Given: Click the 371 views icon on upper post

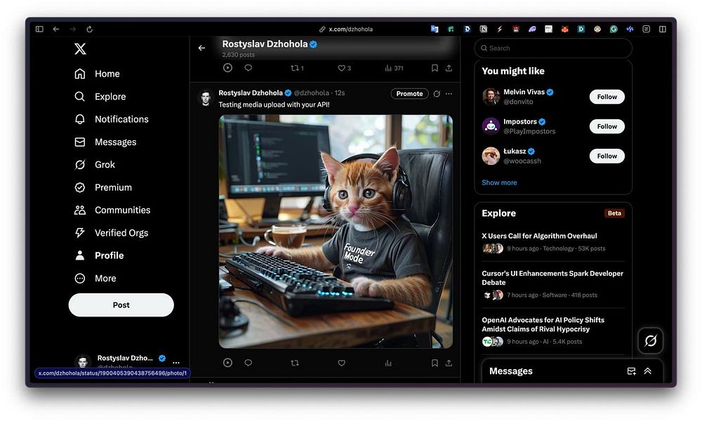Looking at the screenshot, I should click(394, 68).
